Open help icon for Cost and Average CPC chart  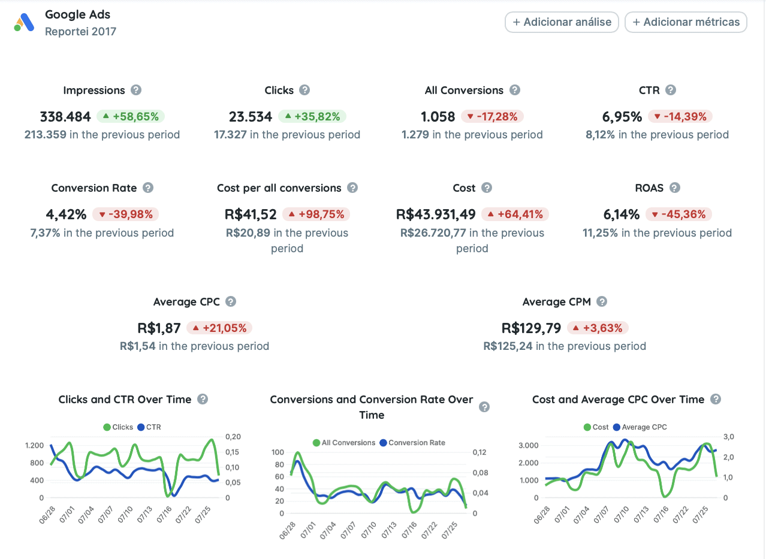715,399
